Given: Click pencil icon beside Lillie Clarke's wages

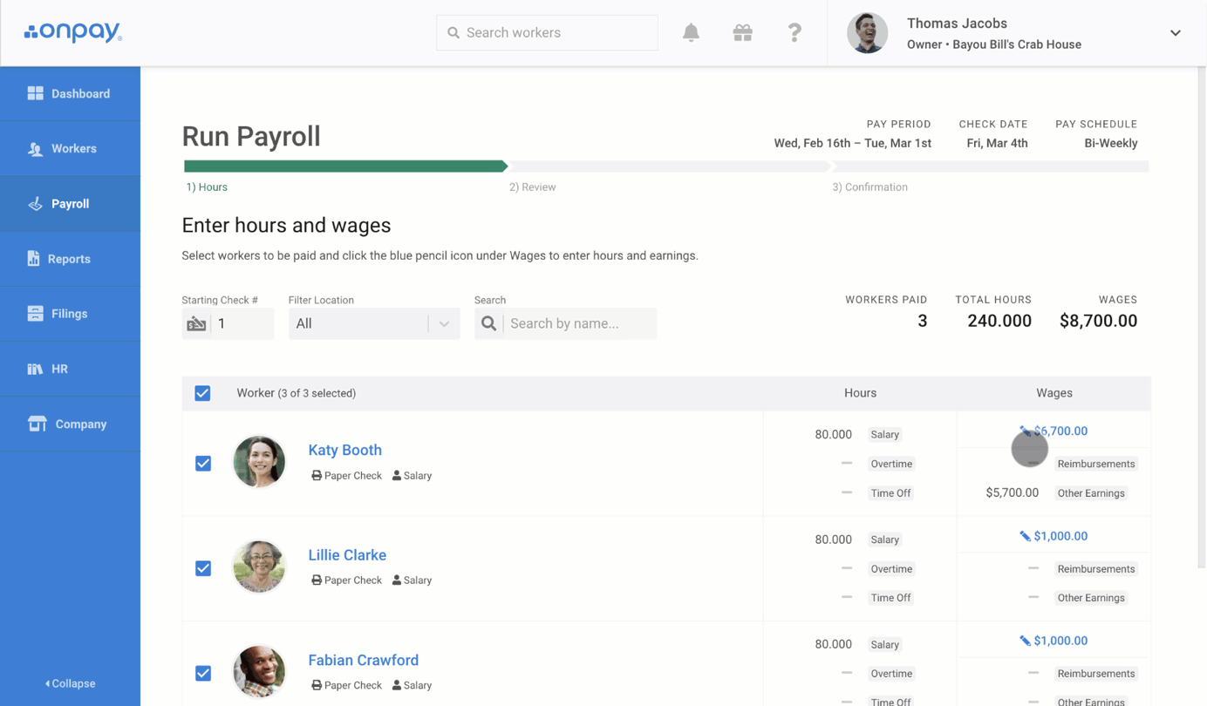Looking at the screenshot, I should (x=1025, y=536).
